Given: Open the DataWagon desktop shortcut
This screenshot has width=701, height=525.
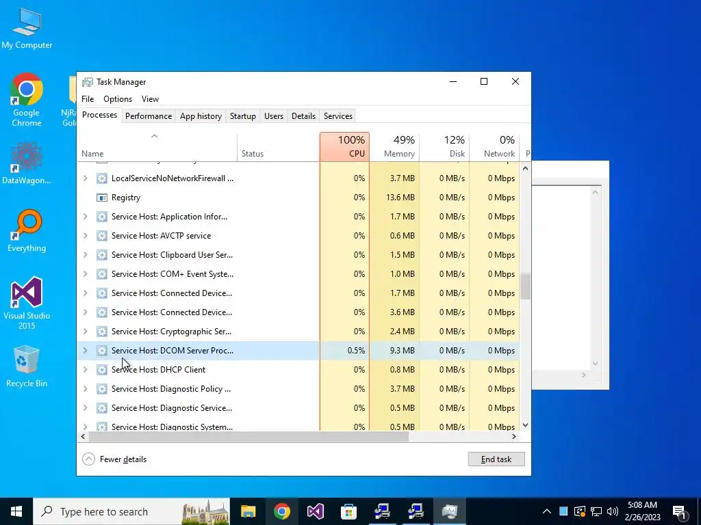Looking at the screenshot, I should [27, 163].
